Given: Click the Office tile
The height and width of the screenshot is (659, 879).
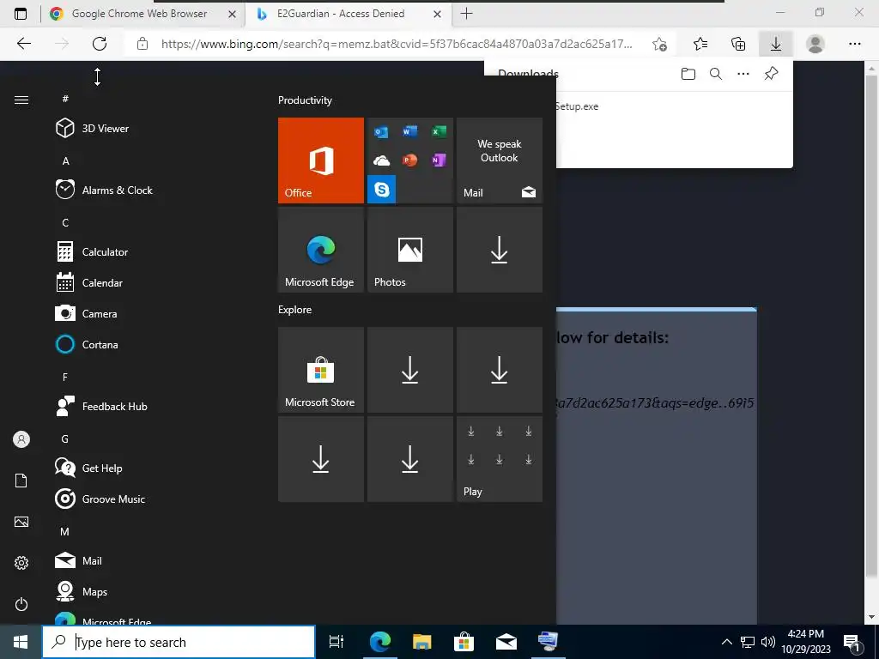Looking at the screenshot, I should (x=321, y=160).
